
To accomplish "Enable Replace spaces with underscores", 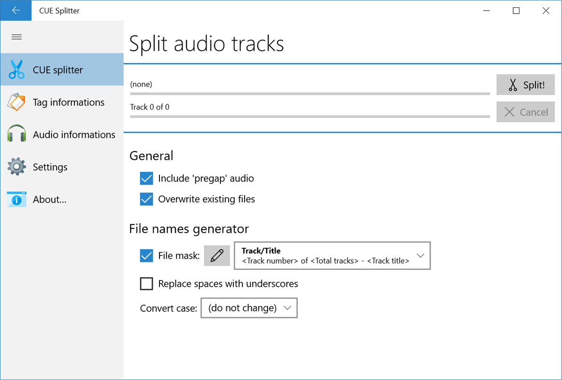I will [x=146, y=283].
